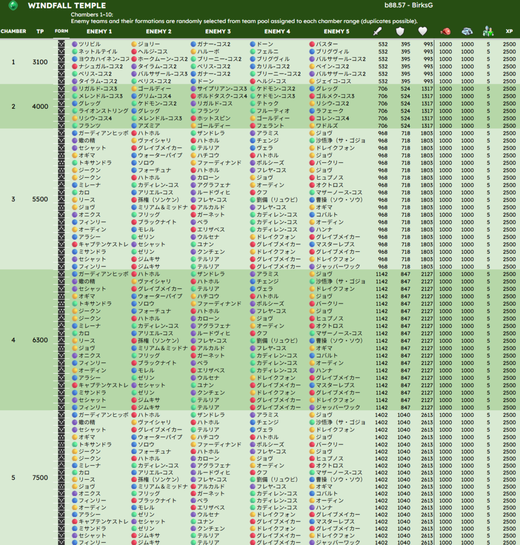Click the enemy name リガルド-コス3
Viewport: 520px width, 545px height.
coord(98,89)
